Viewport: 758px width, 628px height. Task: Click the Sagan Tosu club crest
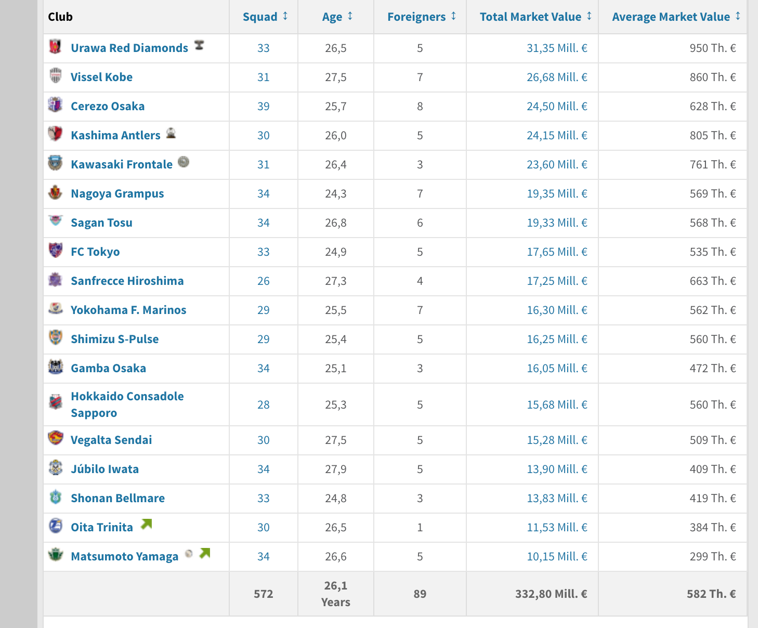[55, 221]
